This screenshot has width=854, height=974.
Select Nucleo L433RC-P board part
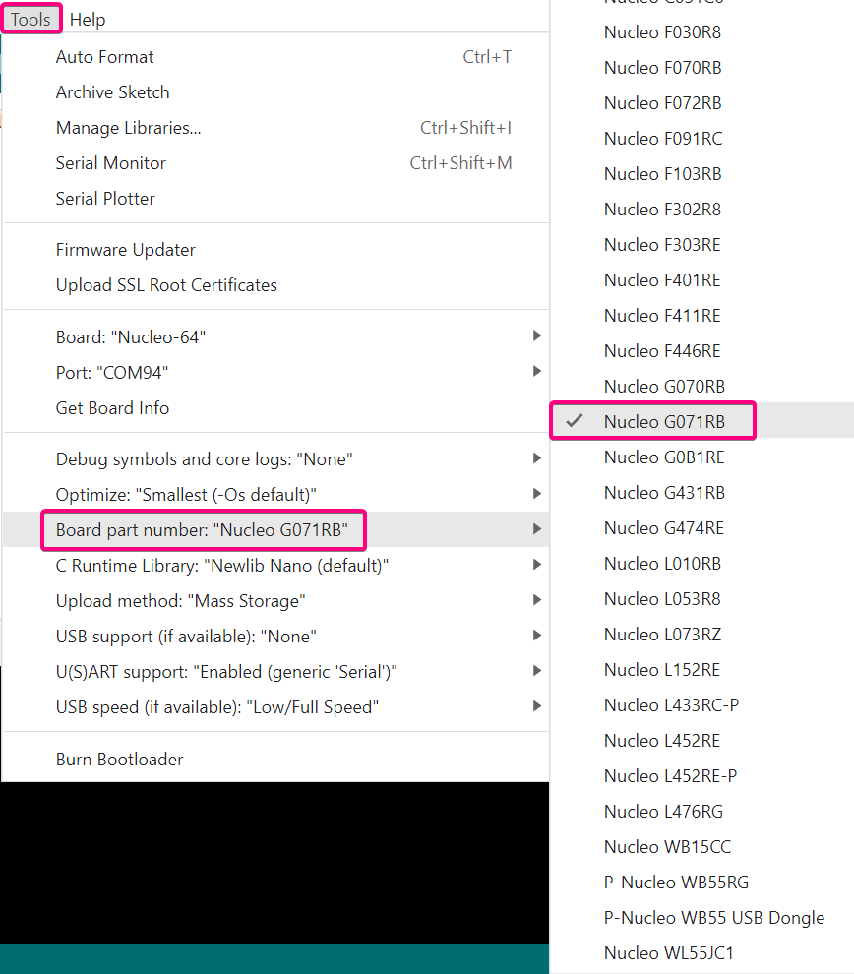701,705
